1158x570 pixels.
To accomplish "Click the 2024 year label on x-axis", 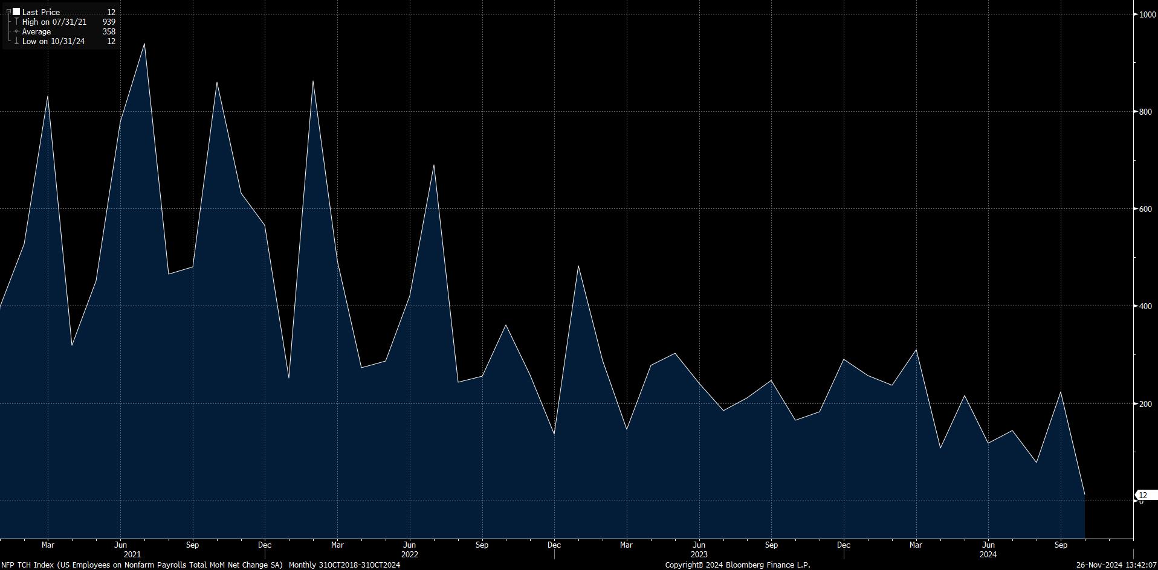I will 988,554.
